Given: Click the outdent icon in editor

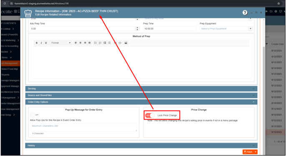Looking at the screenshot, I should 109,43.
